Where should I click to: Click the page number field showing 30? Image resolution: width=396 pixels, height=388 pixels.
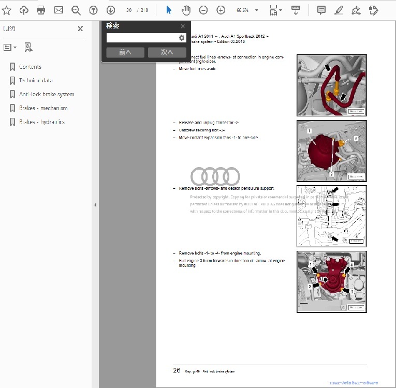(x=129, y=10)
